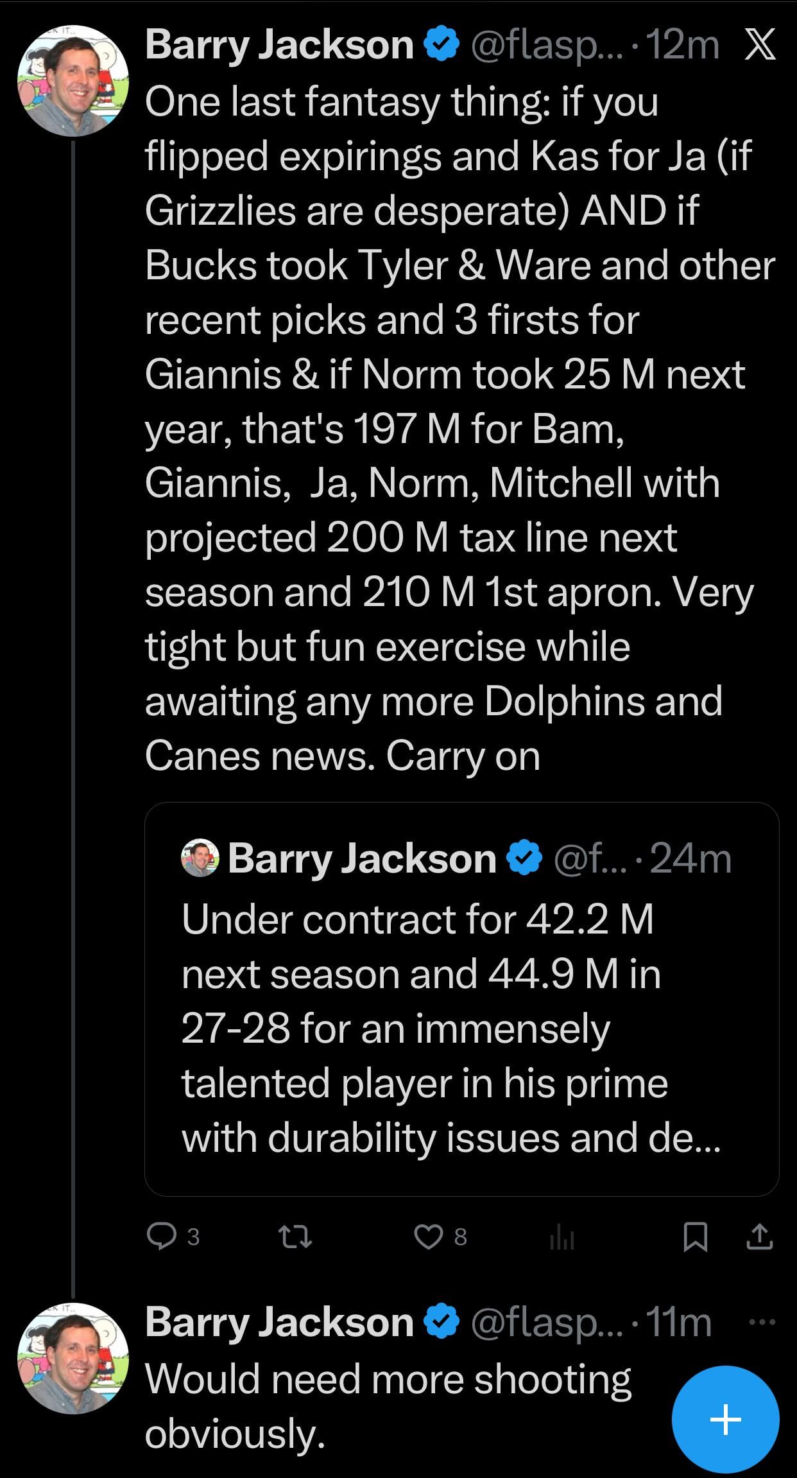Tap the 11m timestamp on the reply tweet
This screenshot has height=1478, width=797.
pos(679,1323)
